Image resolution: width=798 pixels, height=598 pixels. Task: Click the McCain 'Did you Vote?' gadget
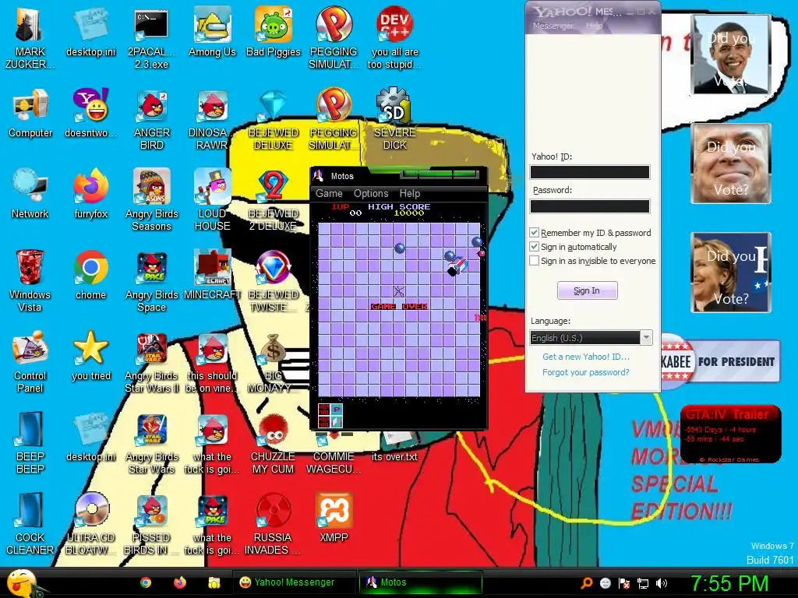[x=731, y=164]
